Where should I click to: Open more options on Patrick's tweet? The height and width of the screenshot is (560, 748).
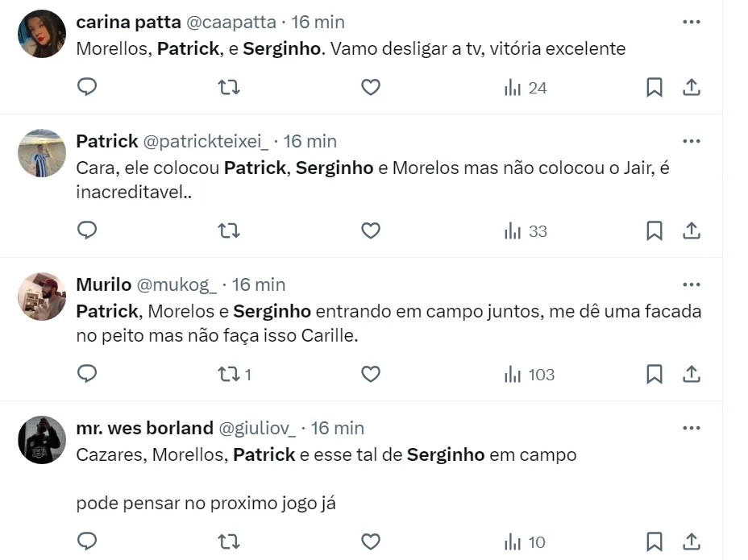[691, 141]
